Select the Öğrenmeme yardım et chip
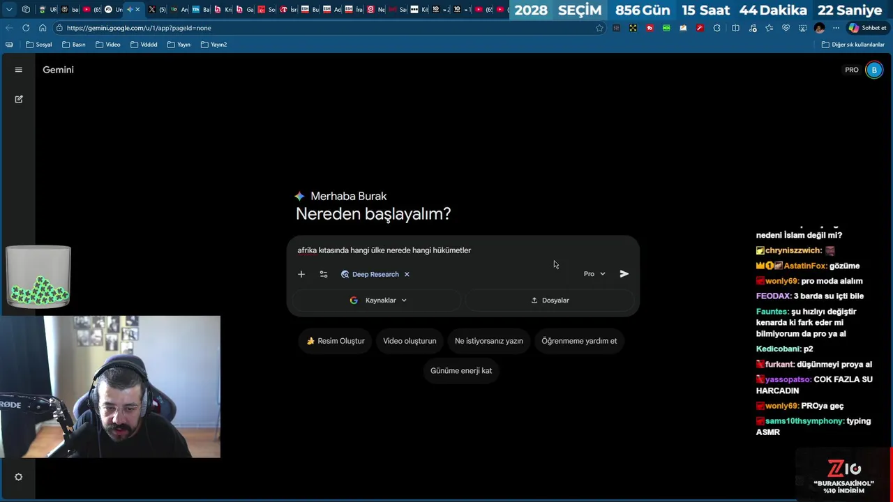Image resolution: width=893 pixels, height=502 pixels. [579, 341]
